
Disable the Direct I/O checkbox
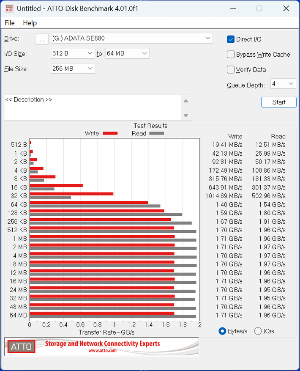coord(231,39)
